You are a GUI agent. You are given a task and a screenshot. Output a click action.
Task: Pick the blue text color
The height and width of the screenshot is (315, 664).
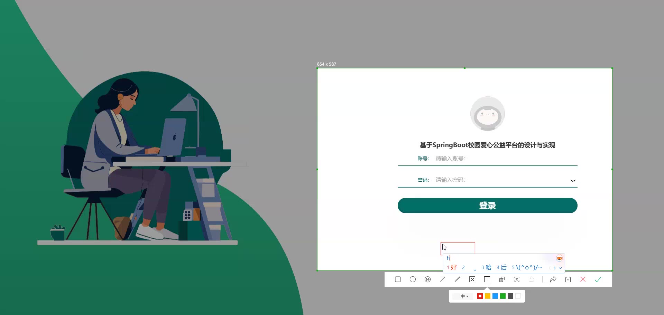point(495,296)
